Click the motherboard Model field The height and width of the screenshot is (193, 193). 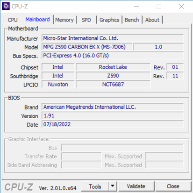click(x=87, y=47)
